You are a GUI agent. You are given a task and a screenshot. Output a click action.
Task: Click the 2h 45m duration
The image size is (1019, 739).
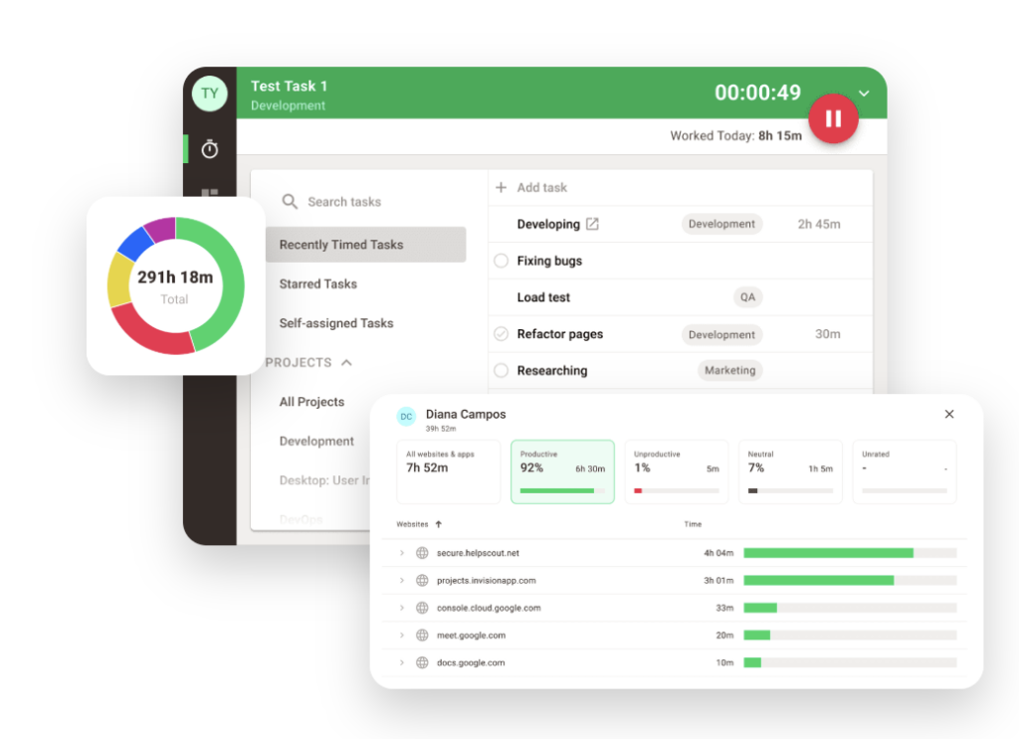(x=819, y=224)
